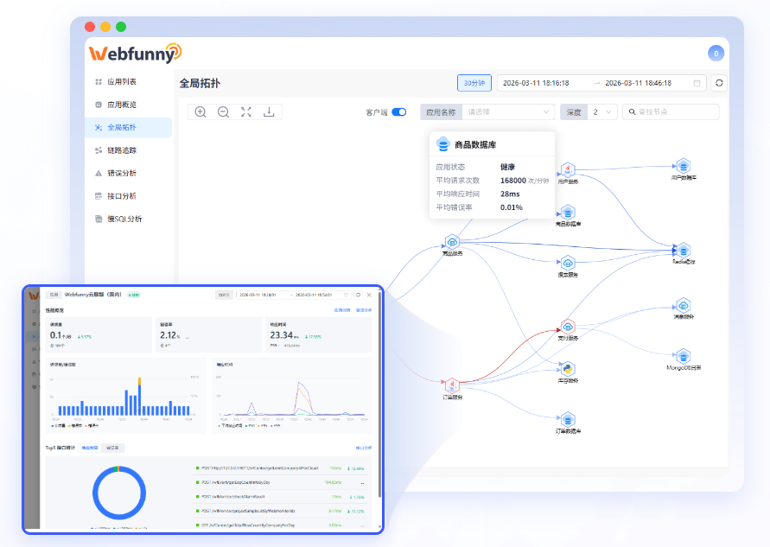Click the zoom-in magnifier icon

tap(200, 111)
